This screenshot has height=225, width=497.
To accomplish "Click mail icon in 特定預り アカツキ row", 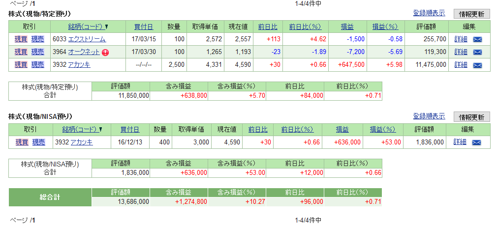I will 477,65.
